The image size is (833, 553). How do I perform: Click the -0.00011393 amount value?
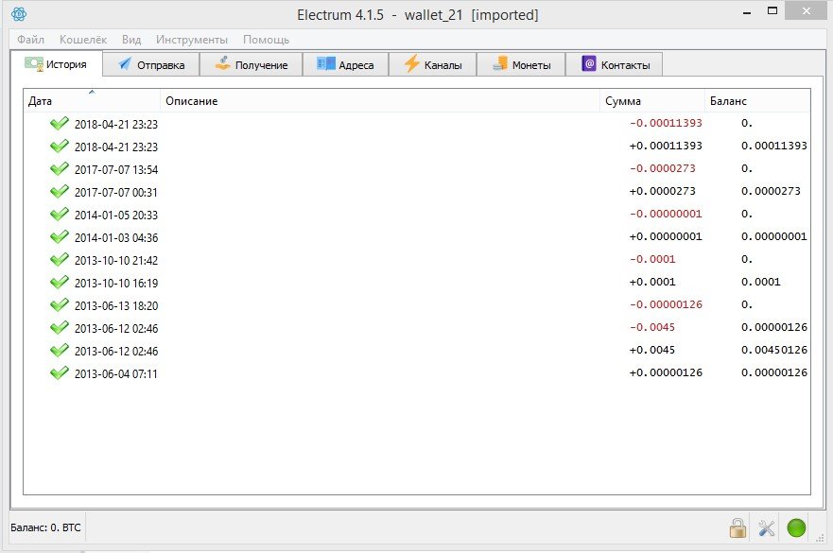click(x=666, y=123)
